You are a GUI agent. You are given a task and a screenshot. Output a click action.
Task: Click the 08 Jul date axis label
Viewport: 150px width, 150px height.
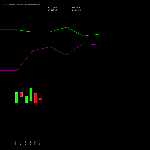[30, 143]
